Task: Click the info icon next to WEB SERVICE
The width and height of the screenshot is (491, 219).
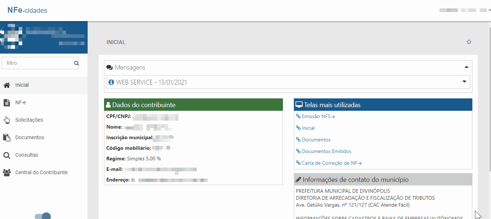Action: tap(111, 82)
